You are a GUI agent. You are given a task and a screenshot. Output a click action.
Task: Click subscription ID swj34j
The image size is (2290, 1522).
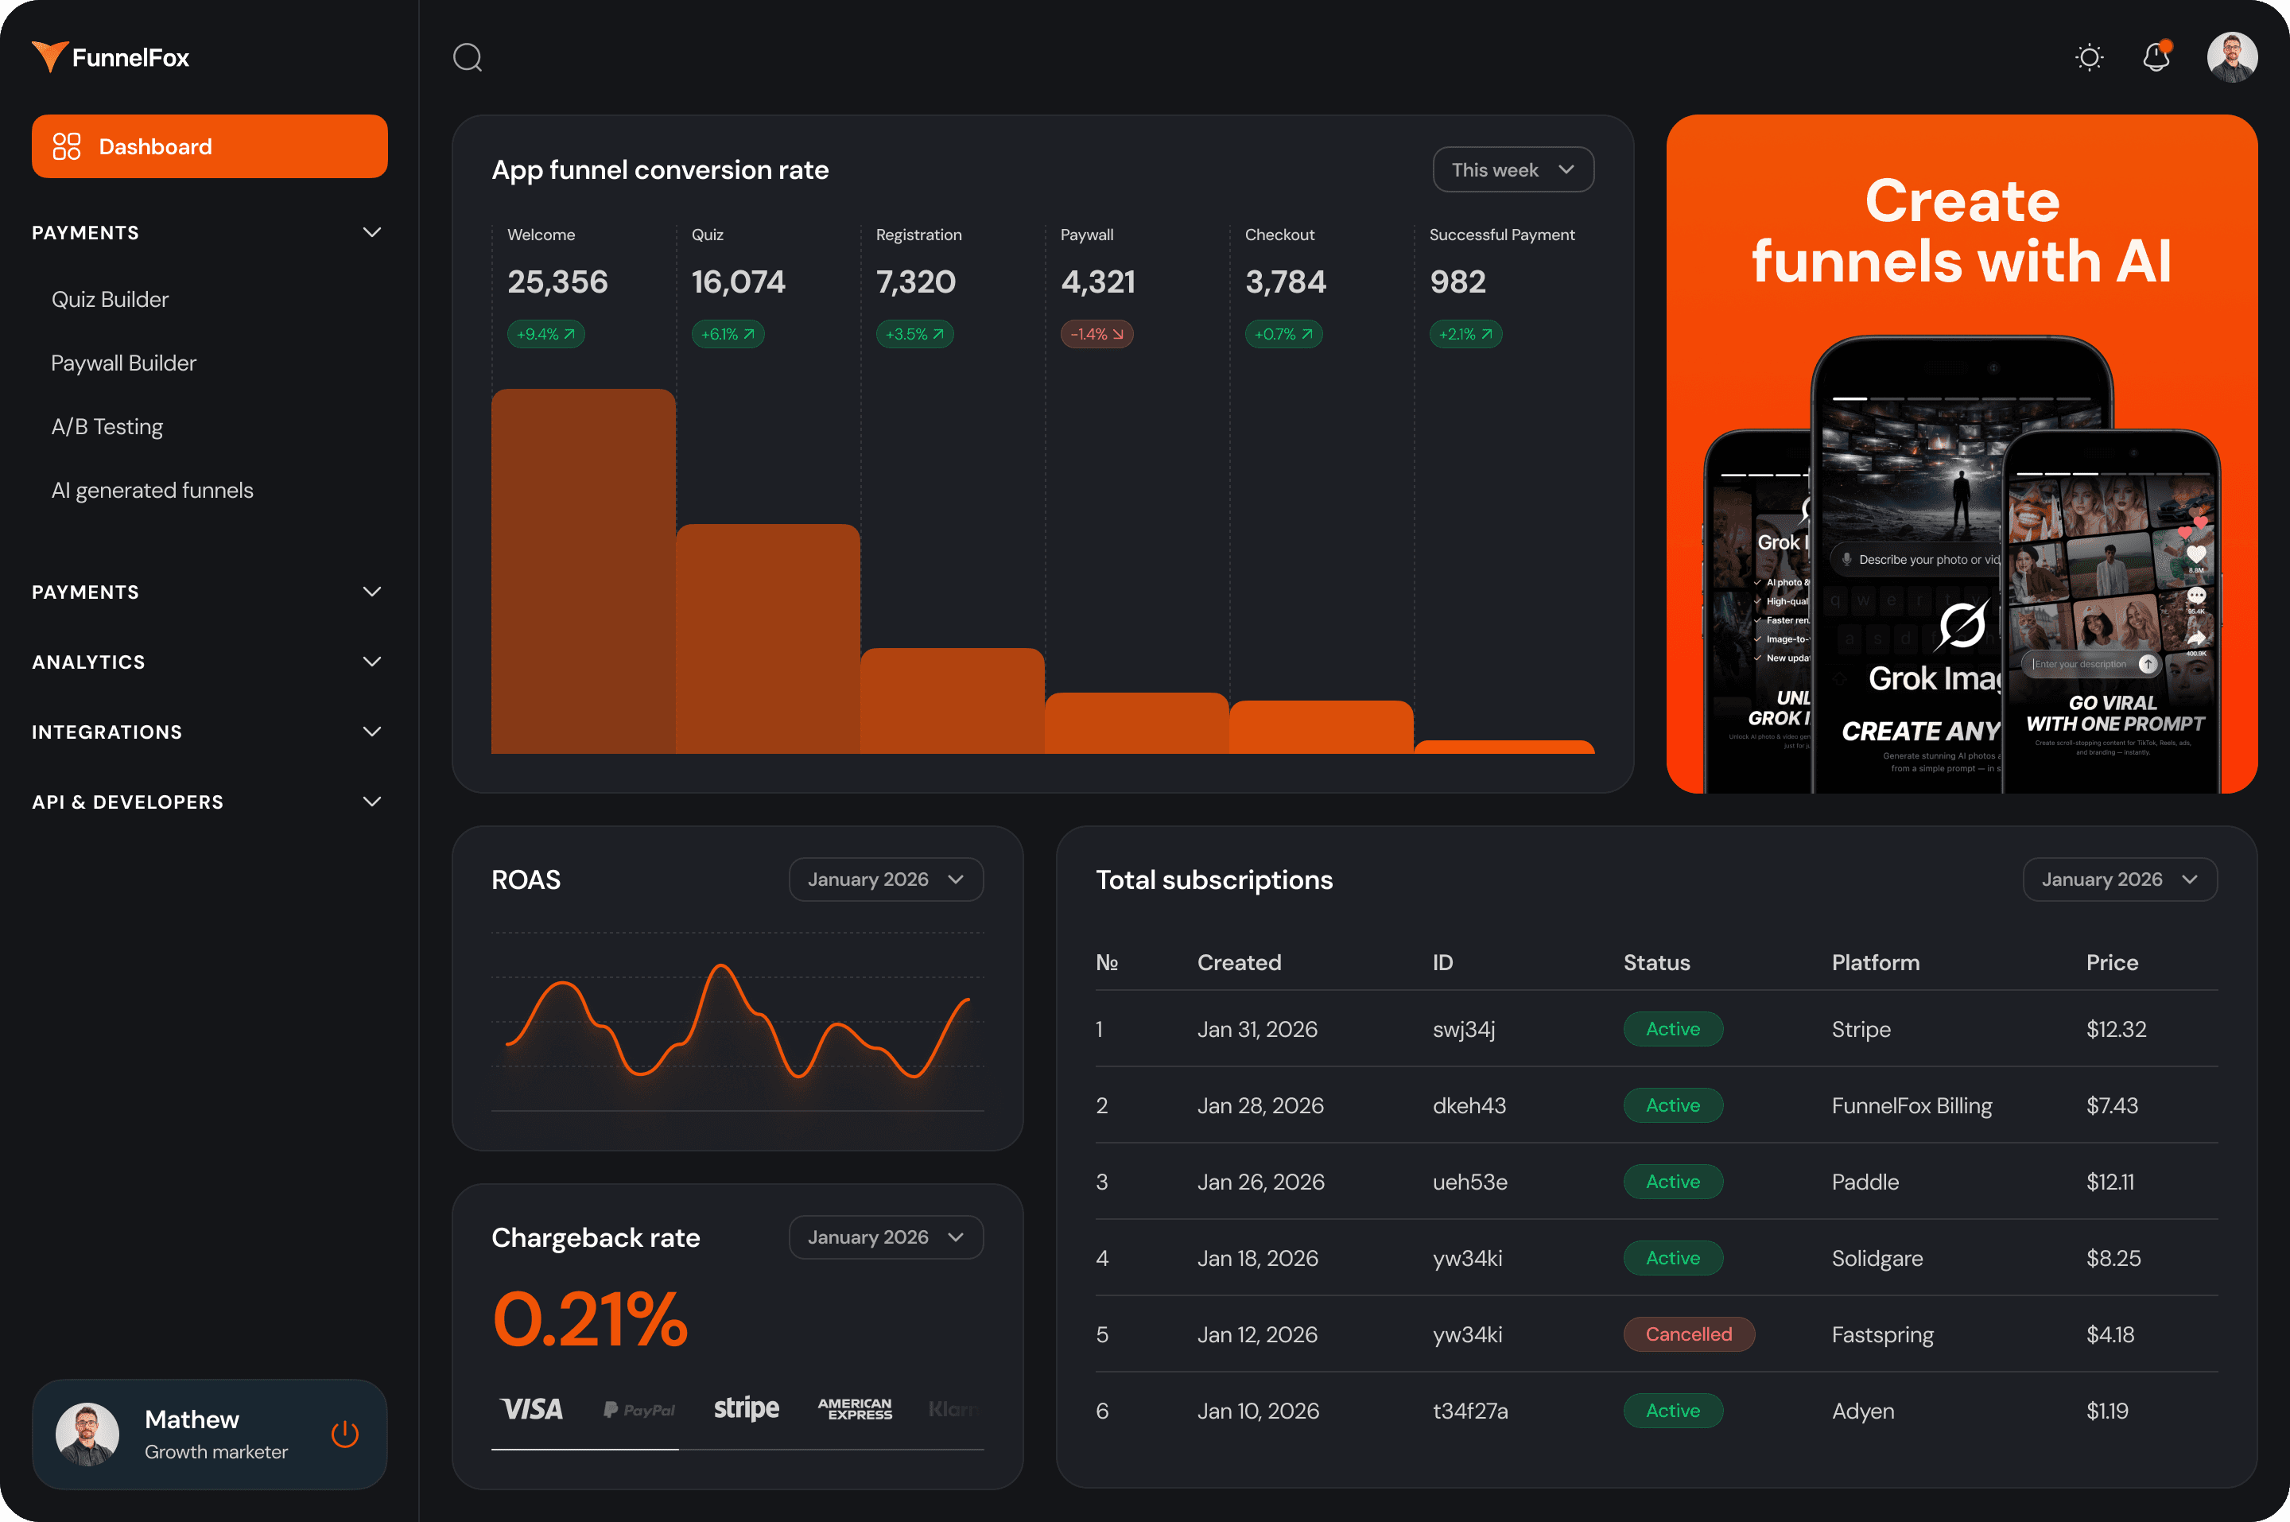pos(1463,1029)
